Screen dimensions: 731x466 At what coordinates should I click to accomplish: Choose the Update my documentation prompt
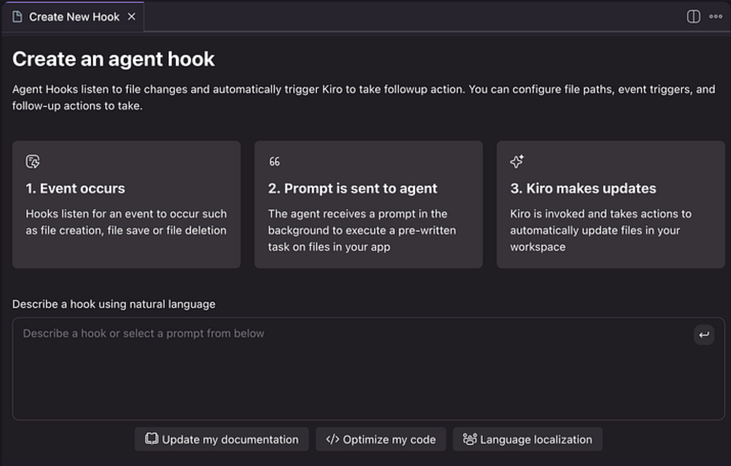(222, 439)
